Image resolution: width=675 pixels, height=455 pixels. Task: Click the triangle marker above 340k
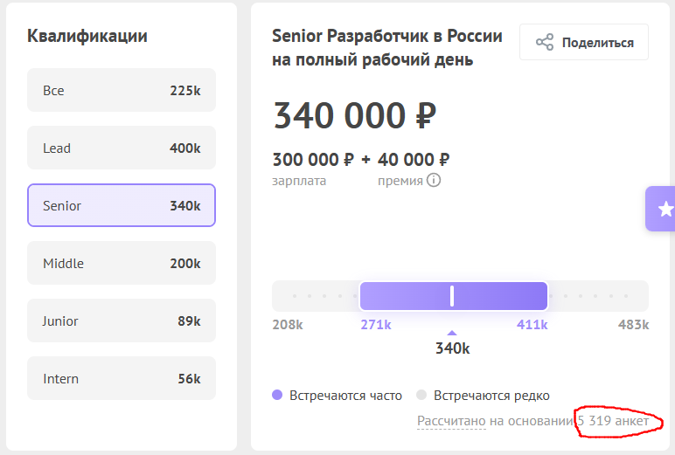click(x=452, y=333)
